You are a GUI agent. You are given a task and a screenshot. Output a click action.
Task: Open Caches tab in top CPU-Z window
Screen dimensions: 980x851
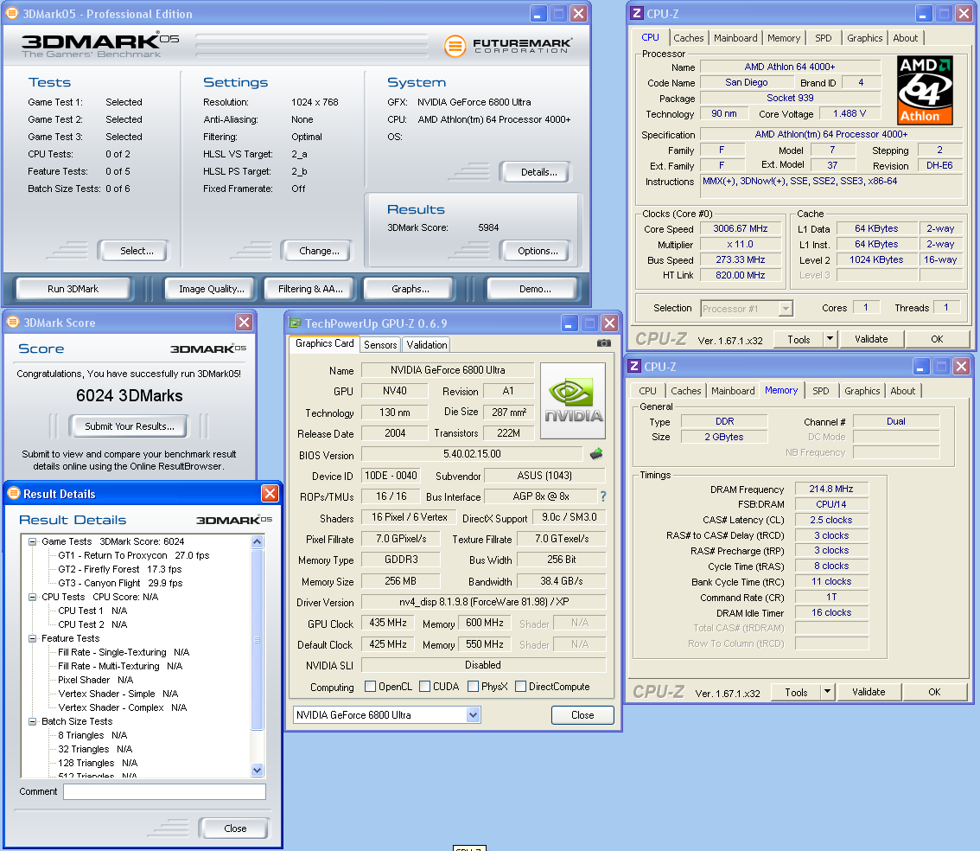[x=688, y=38]
